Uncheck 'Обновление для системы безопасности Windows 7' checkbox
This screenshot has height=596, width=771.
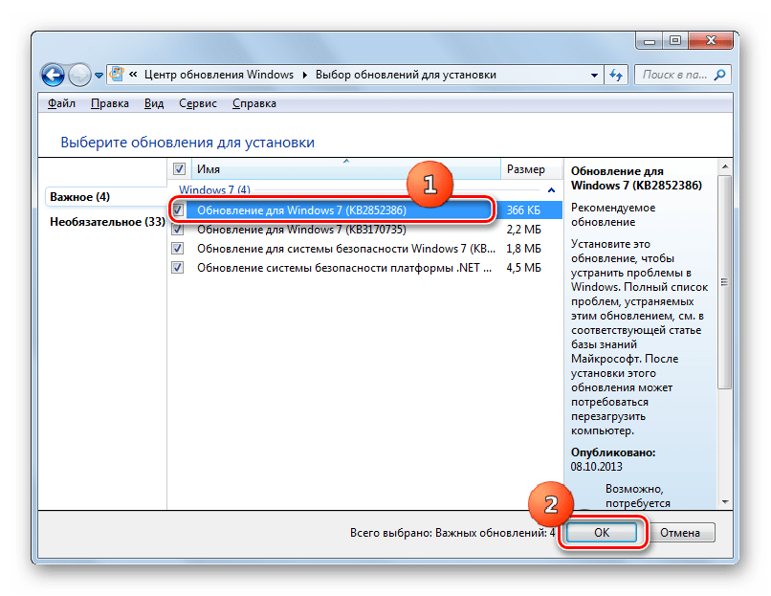click(x=178, y=249)
